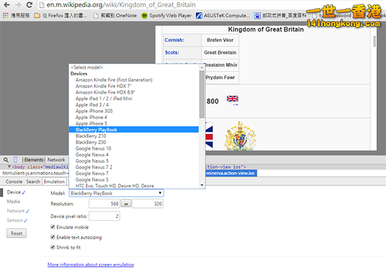The height and width of the screenshot is (269, 386).
Task: Open the Spotify Web Player bookmark
Action: 167,15
